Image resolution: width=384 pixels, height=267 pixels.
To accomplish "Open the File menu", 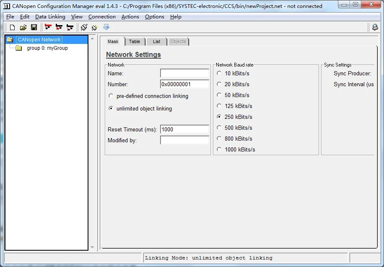I will click(x=10, y=17).
